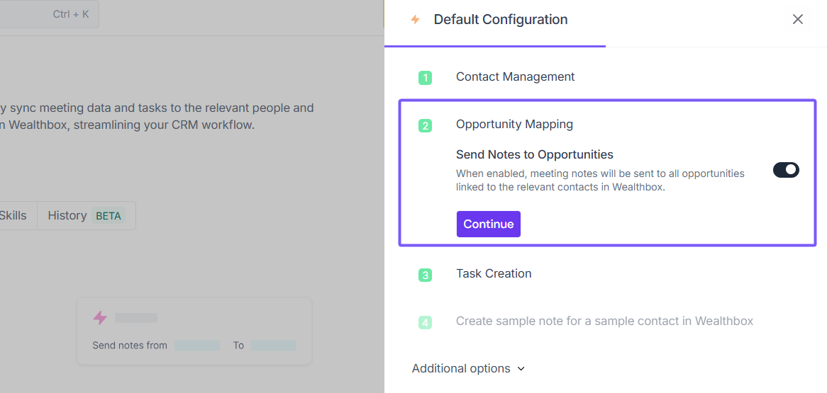Click step number 2 badge

[x=425, y=126]
